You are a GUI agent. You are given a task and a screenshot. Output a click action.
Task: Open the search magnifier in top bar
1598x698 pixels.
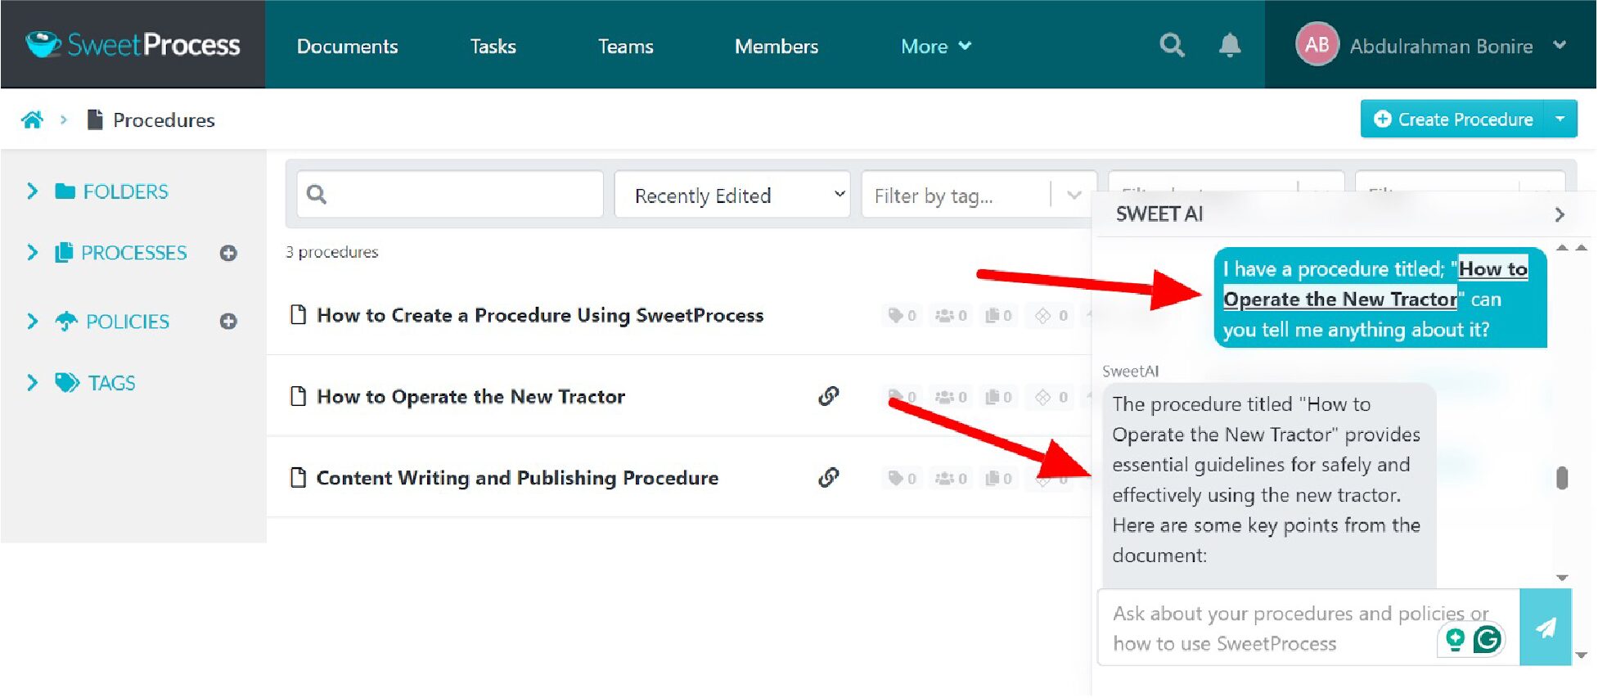click(1172, 45)
